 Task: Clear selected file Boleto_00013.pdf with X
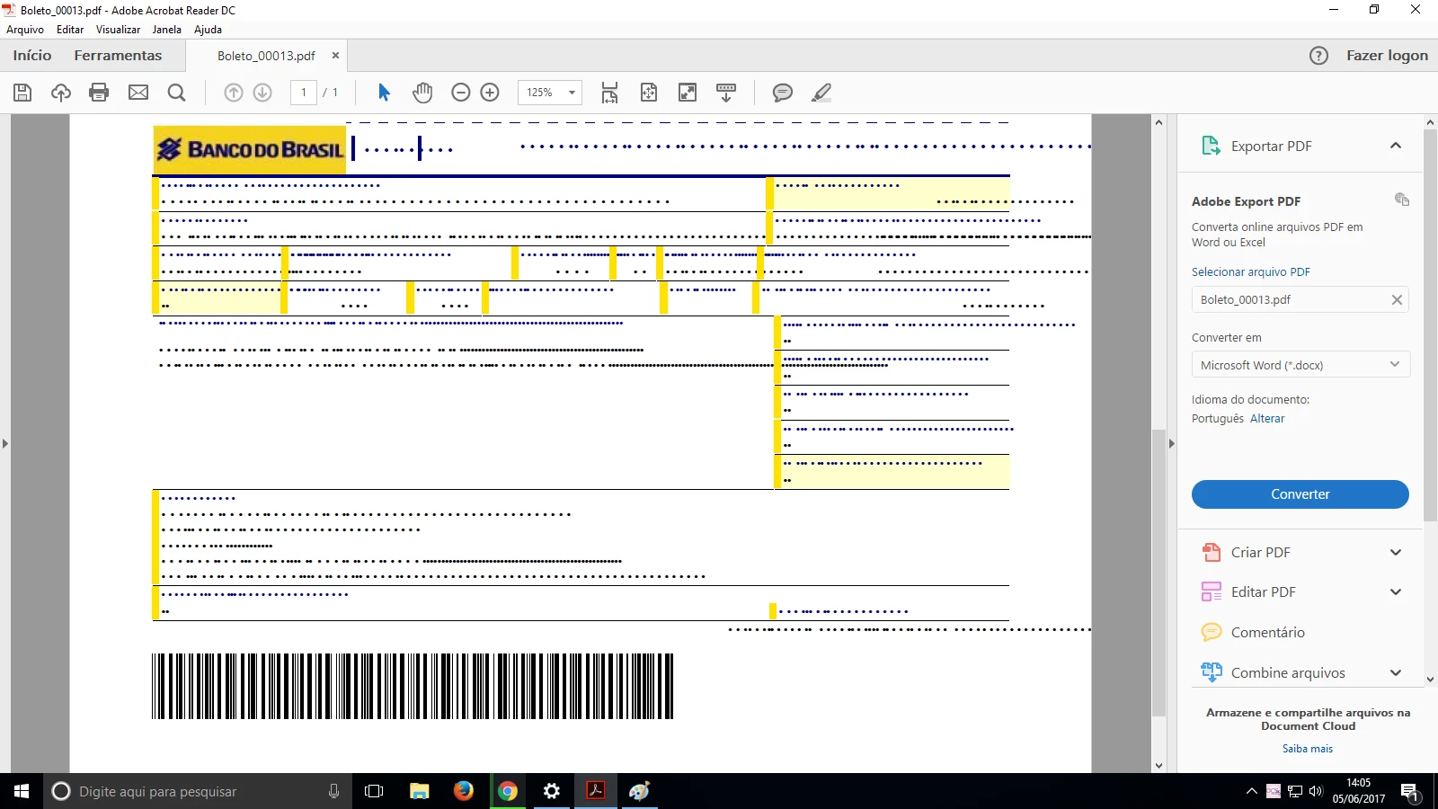click(x=1397, y=300)
